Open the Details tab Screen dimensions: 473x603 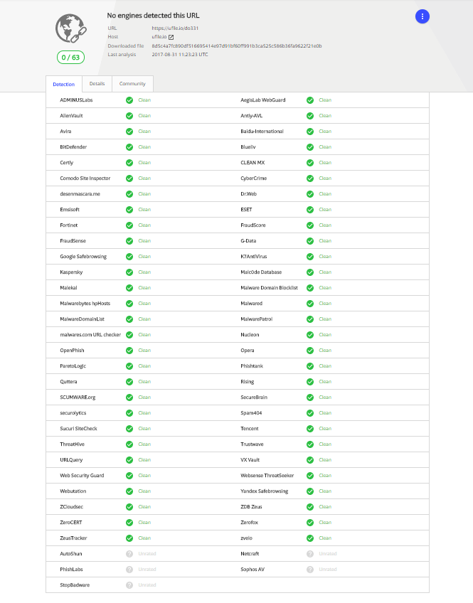97,84
